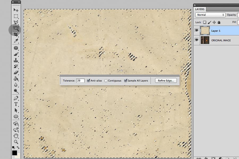Select the Hand tool
This screenshot has width=239, height=159.
(16, 136)
